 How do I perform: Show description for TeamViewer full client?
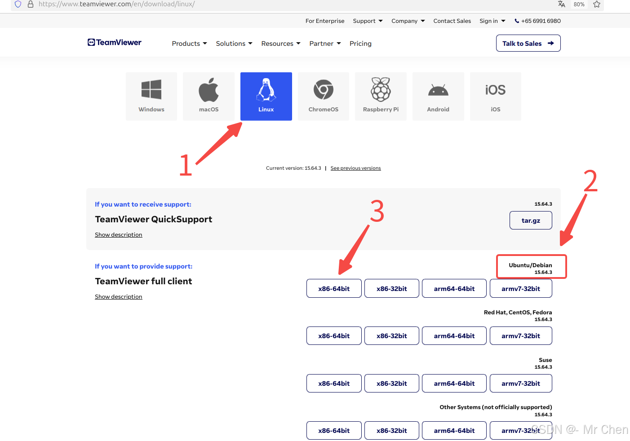tap(118, 296)
